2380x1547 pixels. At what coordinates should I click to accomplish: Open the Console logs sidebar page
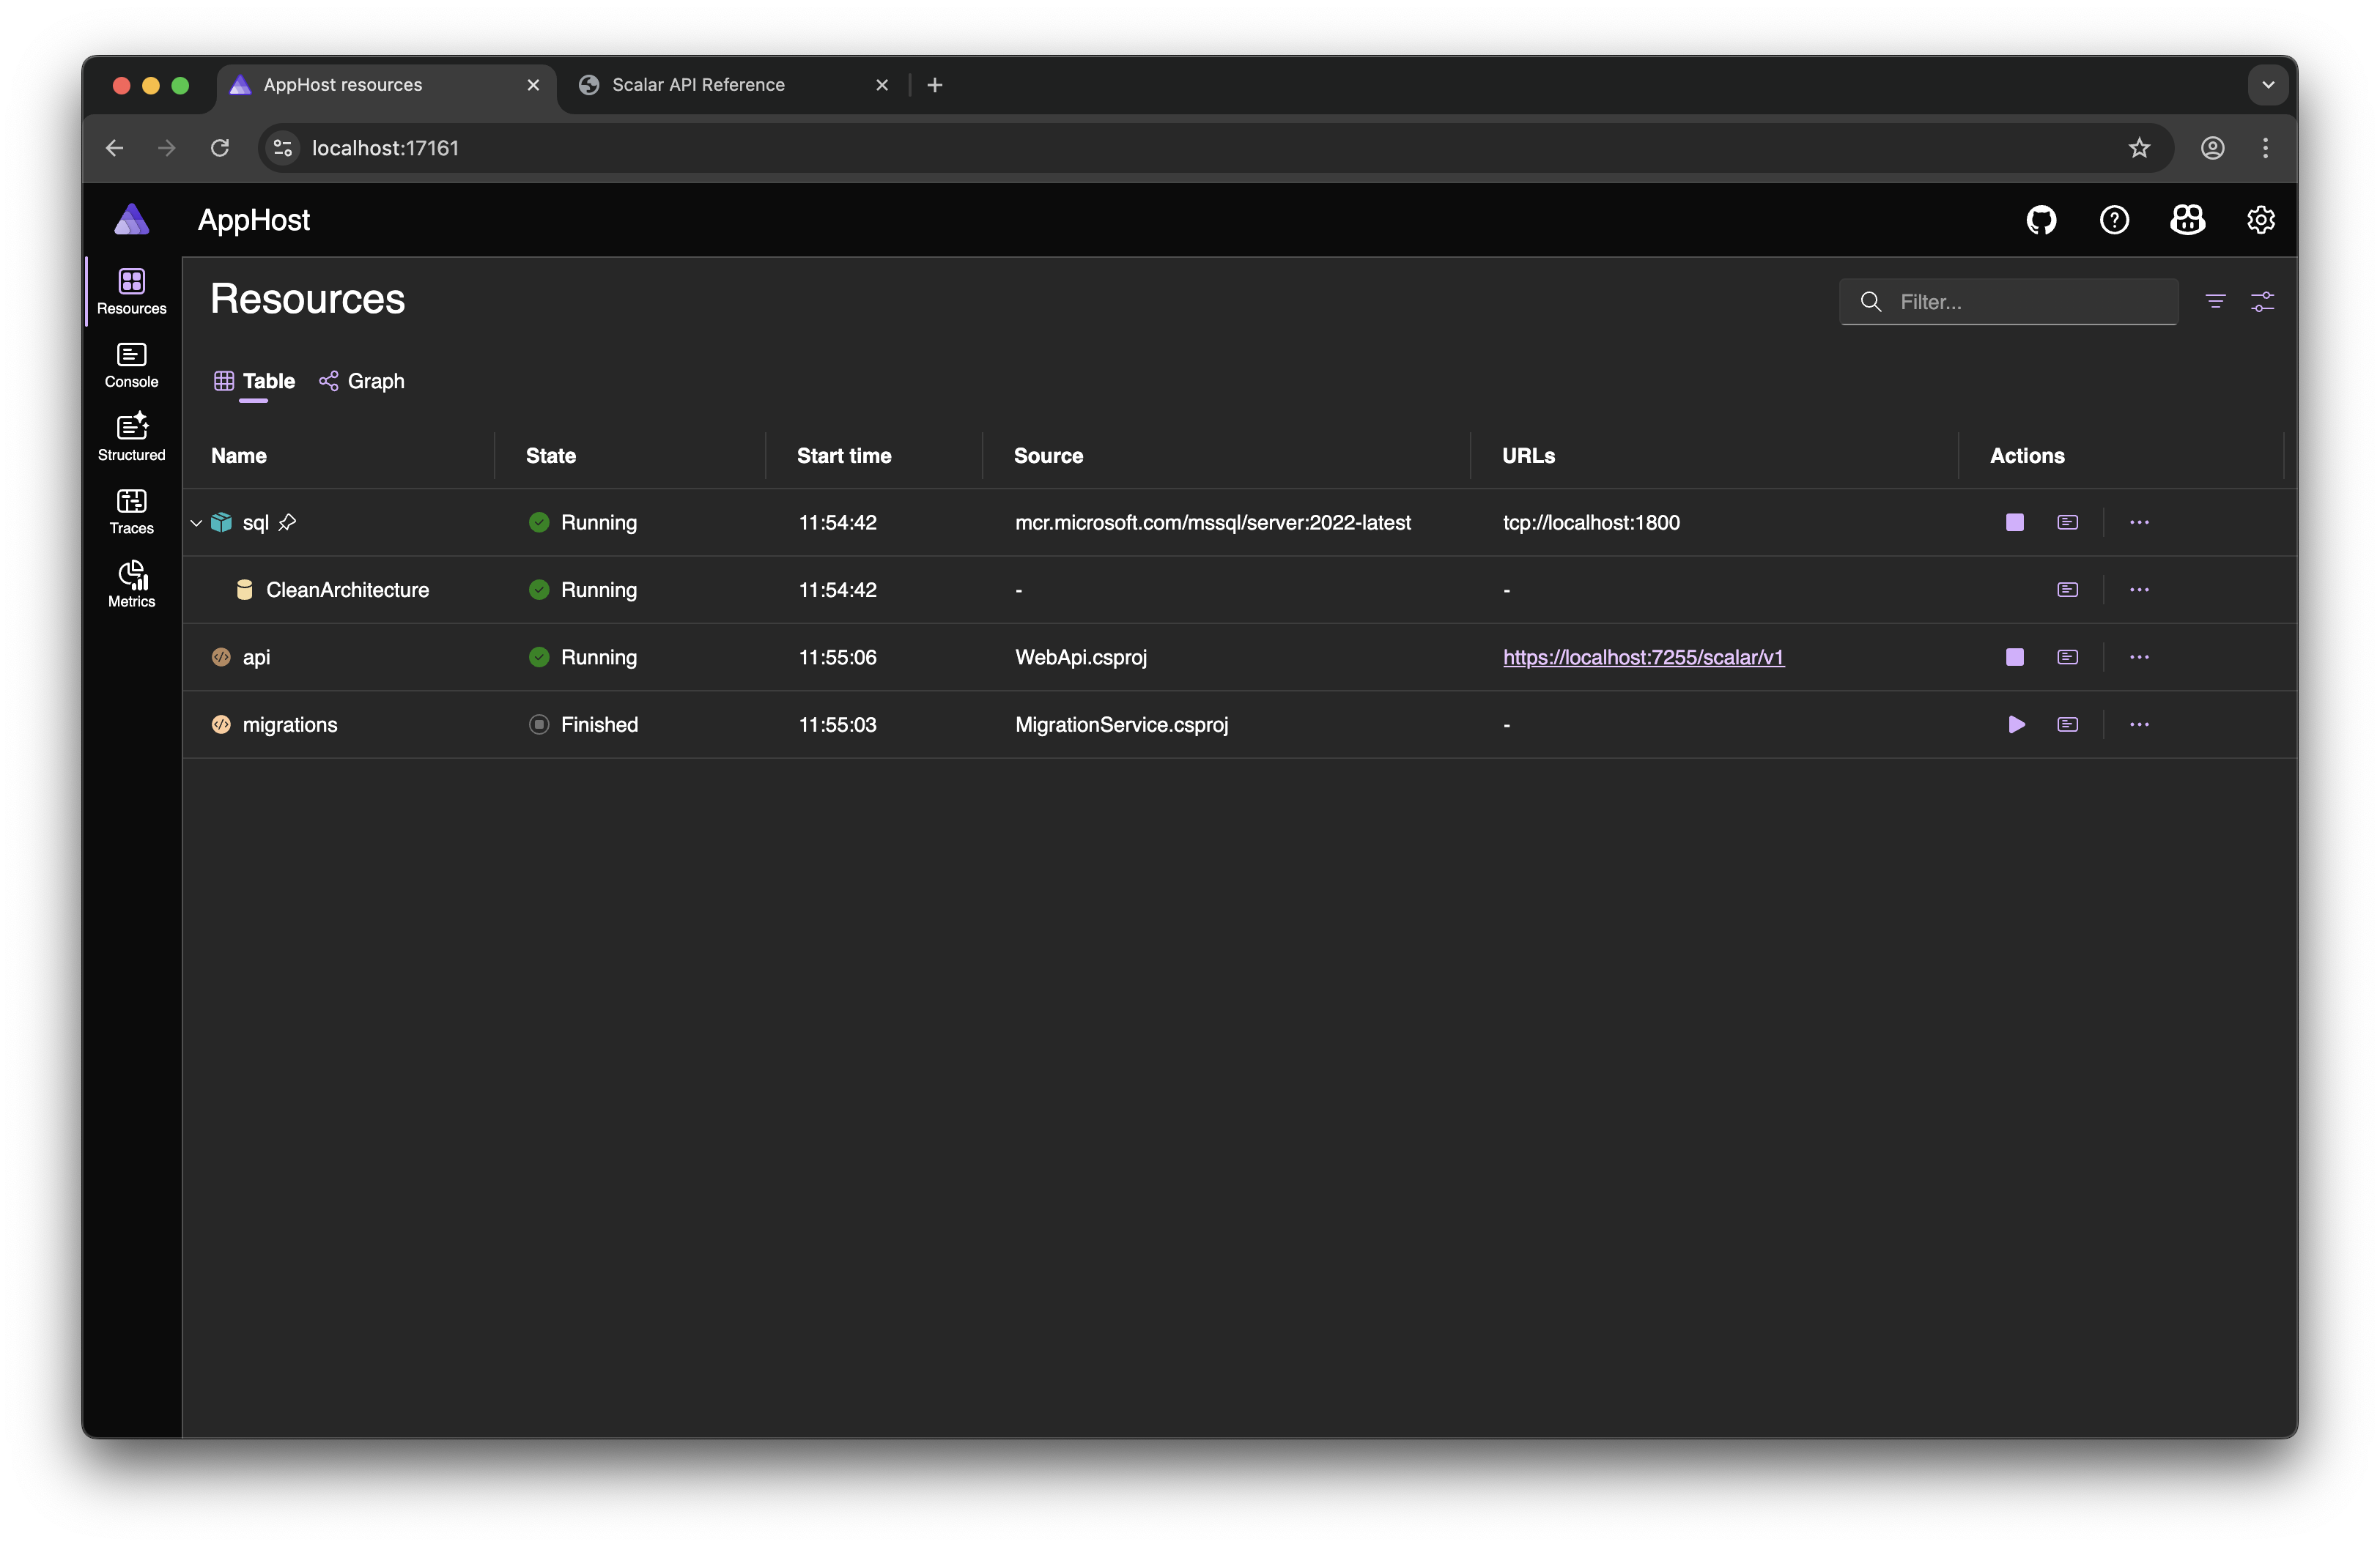click(131, 365)
